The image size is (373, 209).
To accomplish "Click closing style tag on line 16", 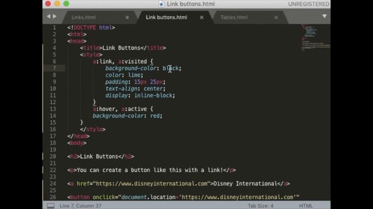I will [93, 129].
